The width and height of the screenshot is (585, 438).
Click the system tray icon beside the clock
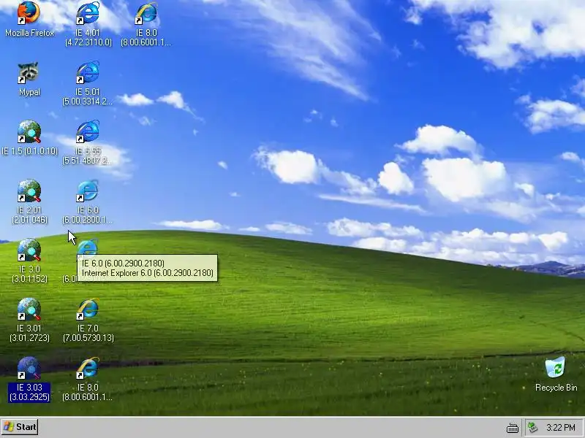pyautogui.click(x=532, y=427)
